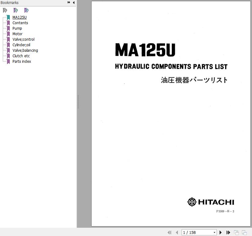The width and height of the screenshot is (252, 236).
Task: Click the Bookmarks panel title
Action: click(9, 2)
